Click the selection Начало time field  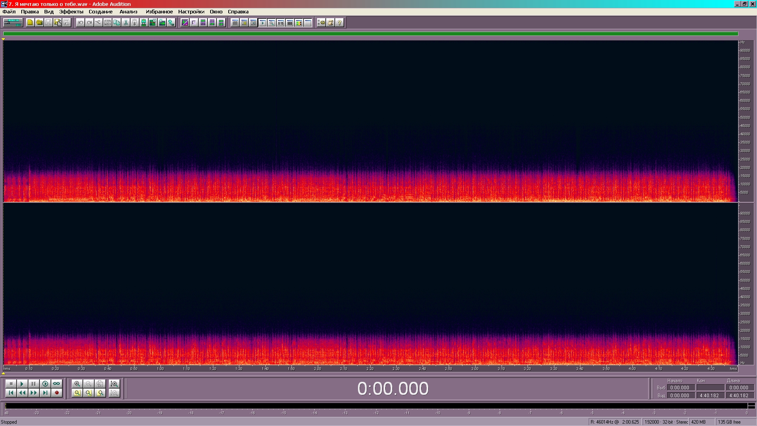(681, 388)
